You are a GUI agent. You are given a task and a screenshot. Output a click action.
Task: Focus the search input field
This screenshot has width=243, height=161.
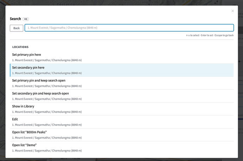[129, 28]
